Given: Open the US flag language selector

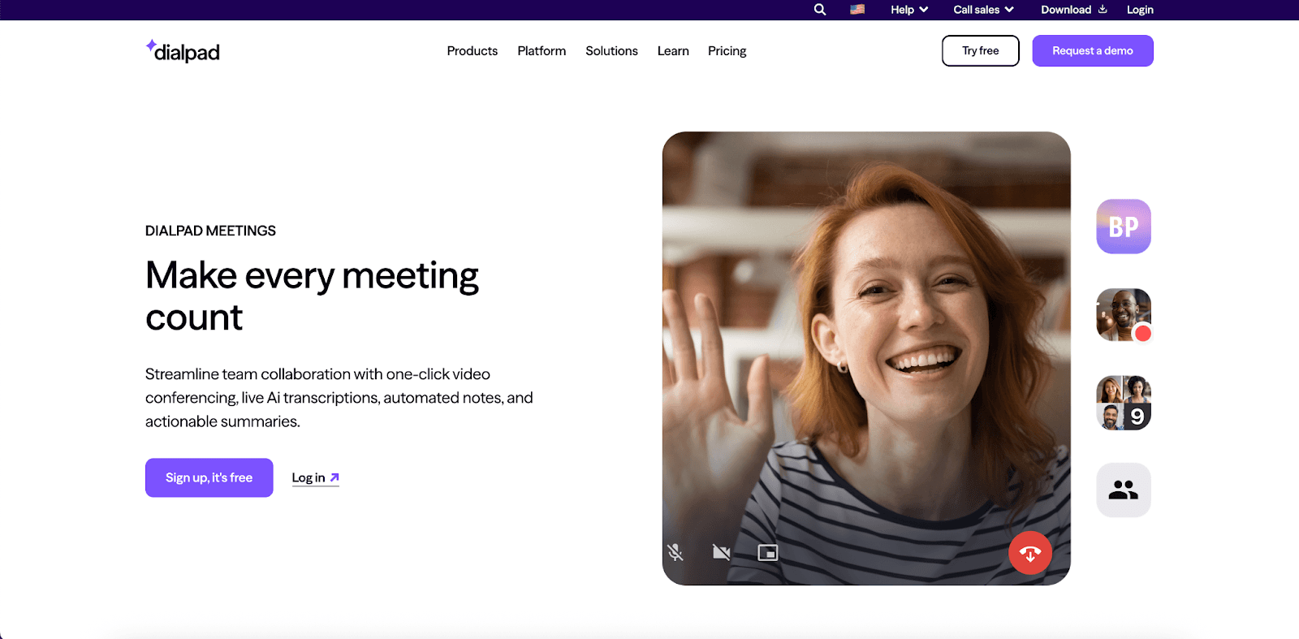Looking at the screenshot, I should [857, 10].
